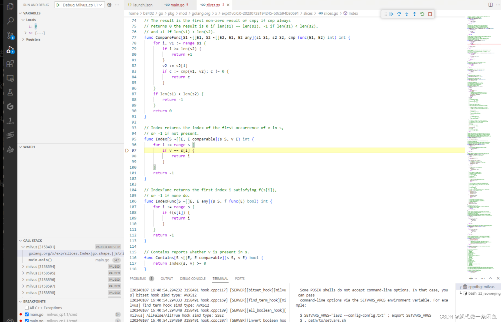Screen dimensions: 501x322
Task: Collapse the CALL STACK section
Action: pyautogui.click(x=21, y=241)
